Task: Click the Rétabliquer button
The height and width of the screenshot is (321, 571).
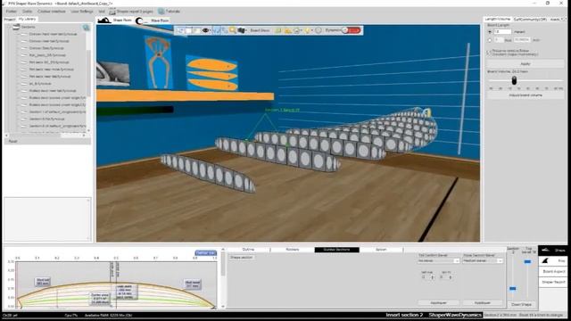Action: click(x=483, y=303)
